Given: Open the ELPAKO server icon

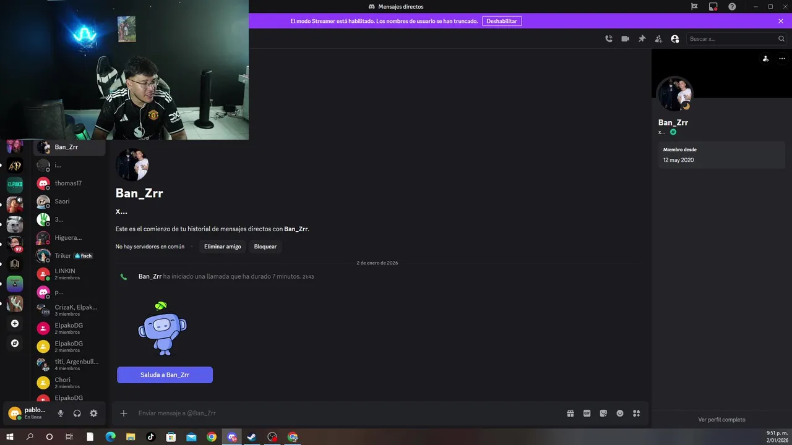Looking at the screenshot, I should coord(15,184).
